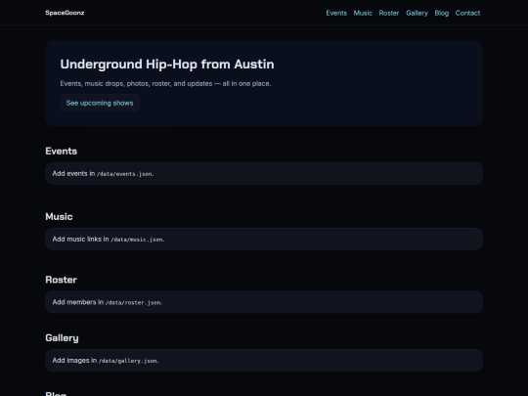
Task: Click the hero subtitle about events and music drops
Action: (x=165, y=83)
